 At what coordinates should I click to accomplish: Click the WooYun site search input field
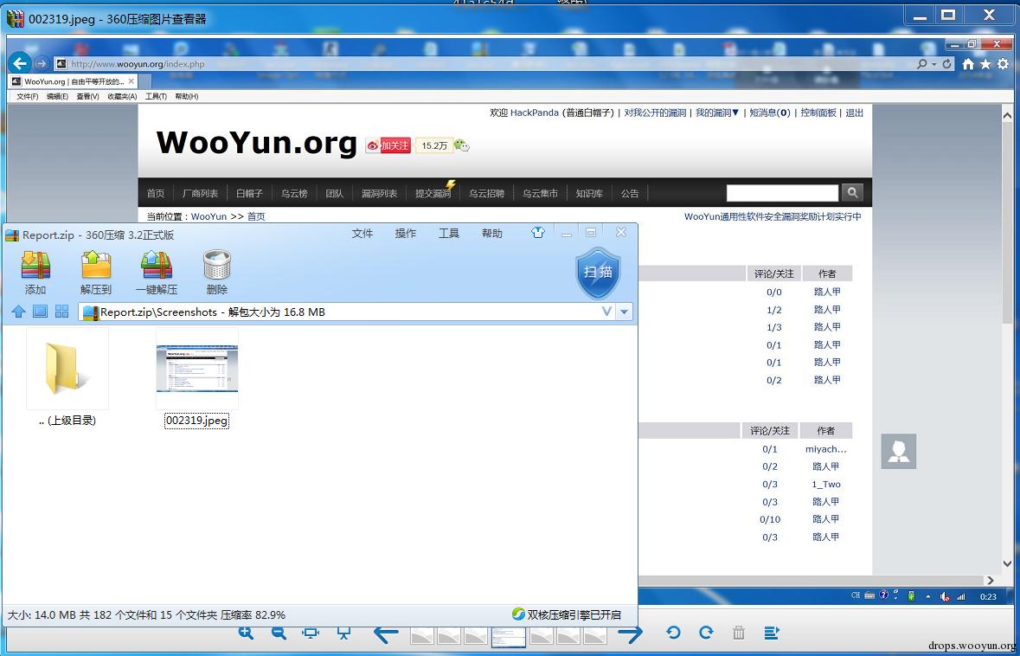[782, 193]
